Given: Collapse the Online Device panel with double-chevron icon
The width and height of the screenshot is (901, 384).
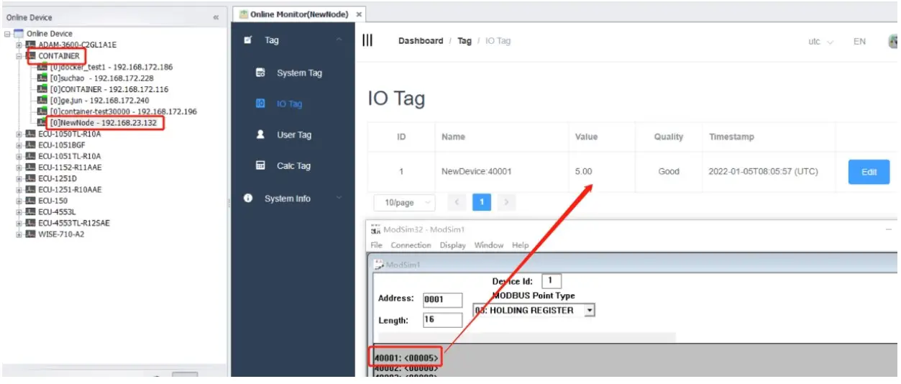Looking at the screenshot, I should [x=216, y=17].
